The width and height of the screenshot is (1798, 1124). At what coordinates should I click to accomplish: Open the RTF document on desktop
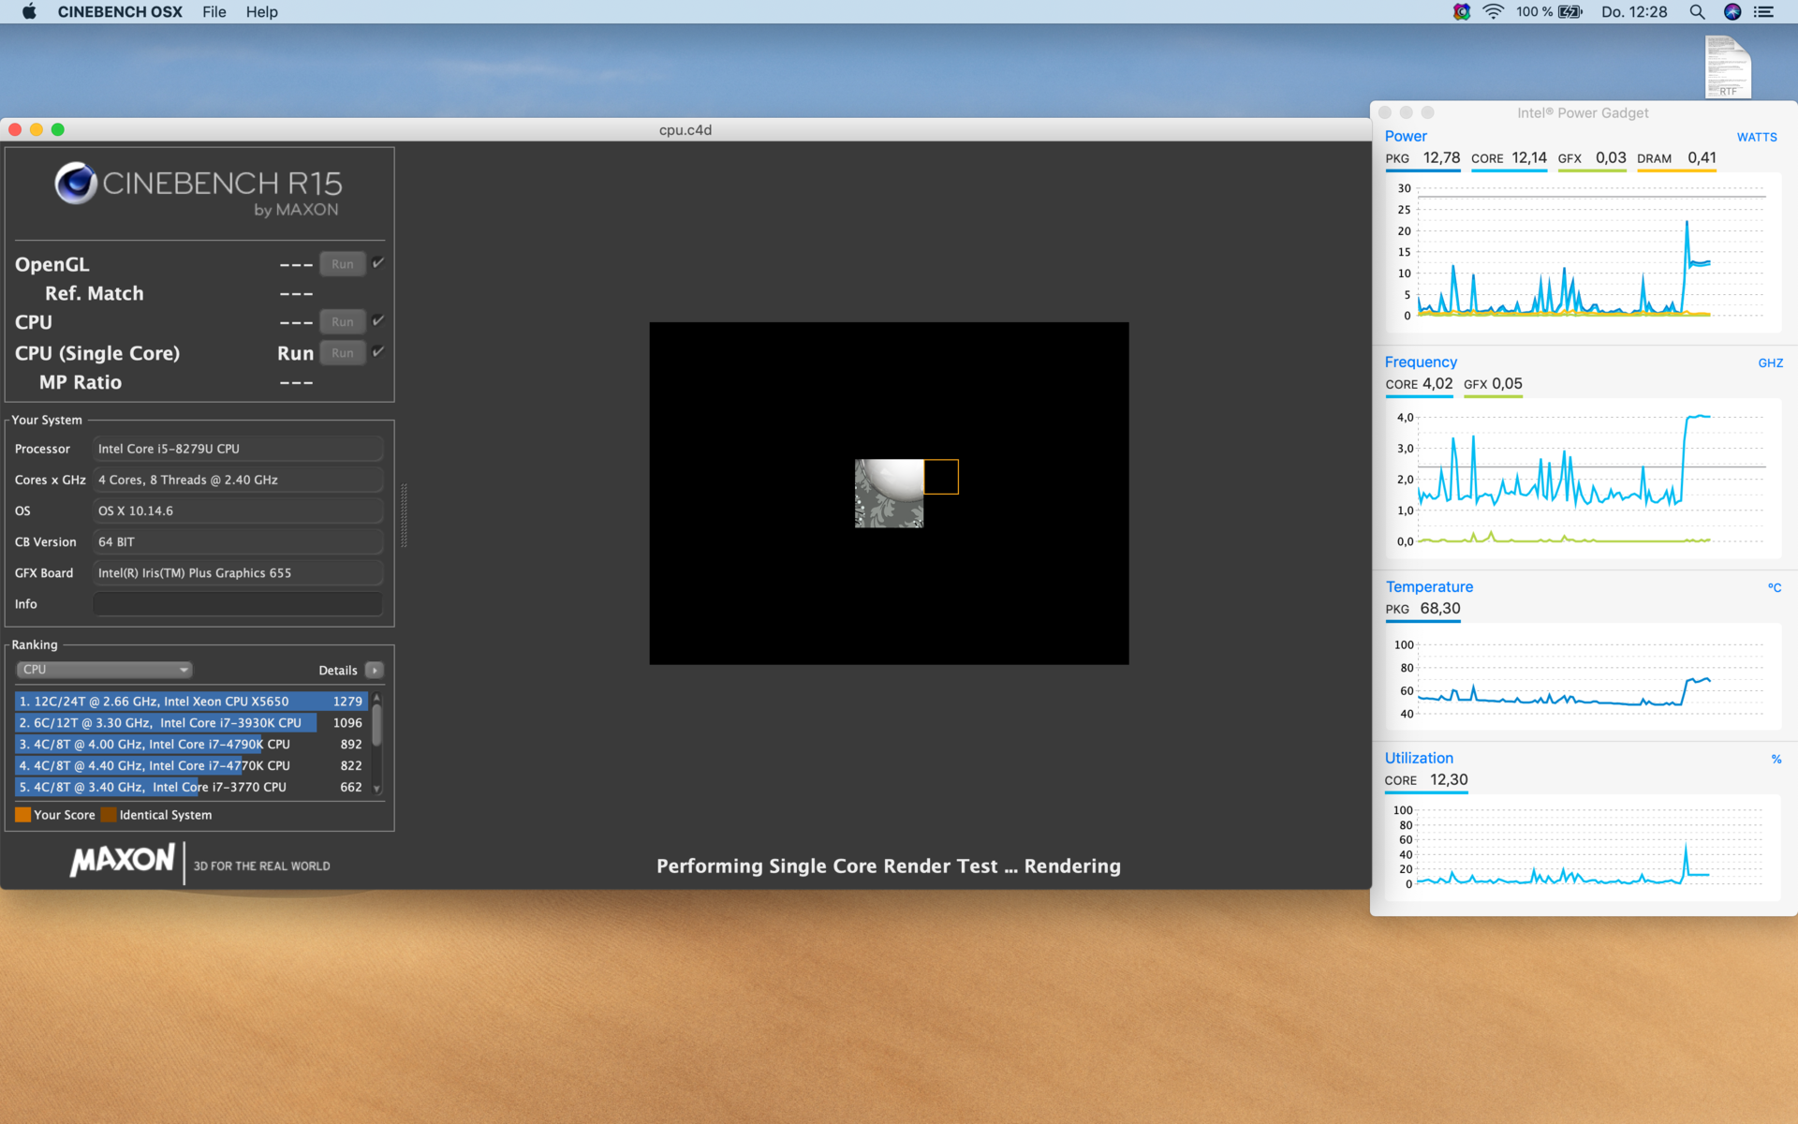[x=1728, y=67]
